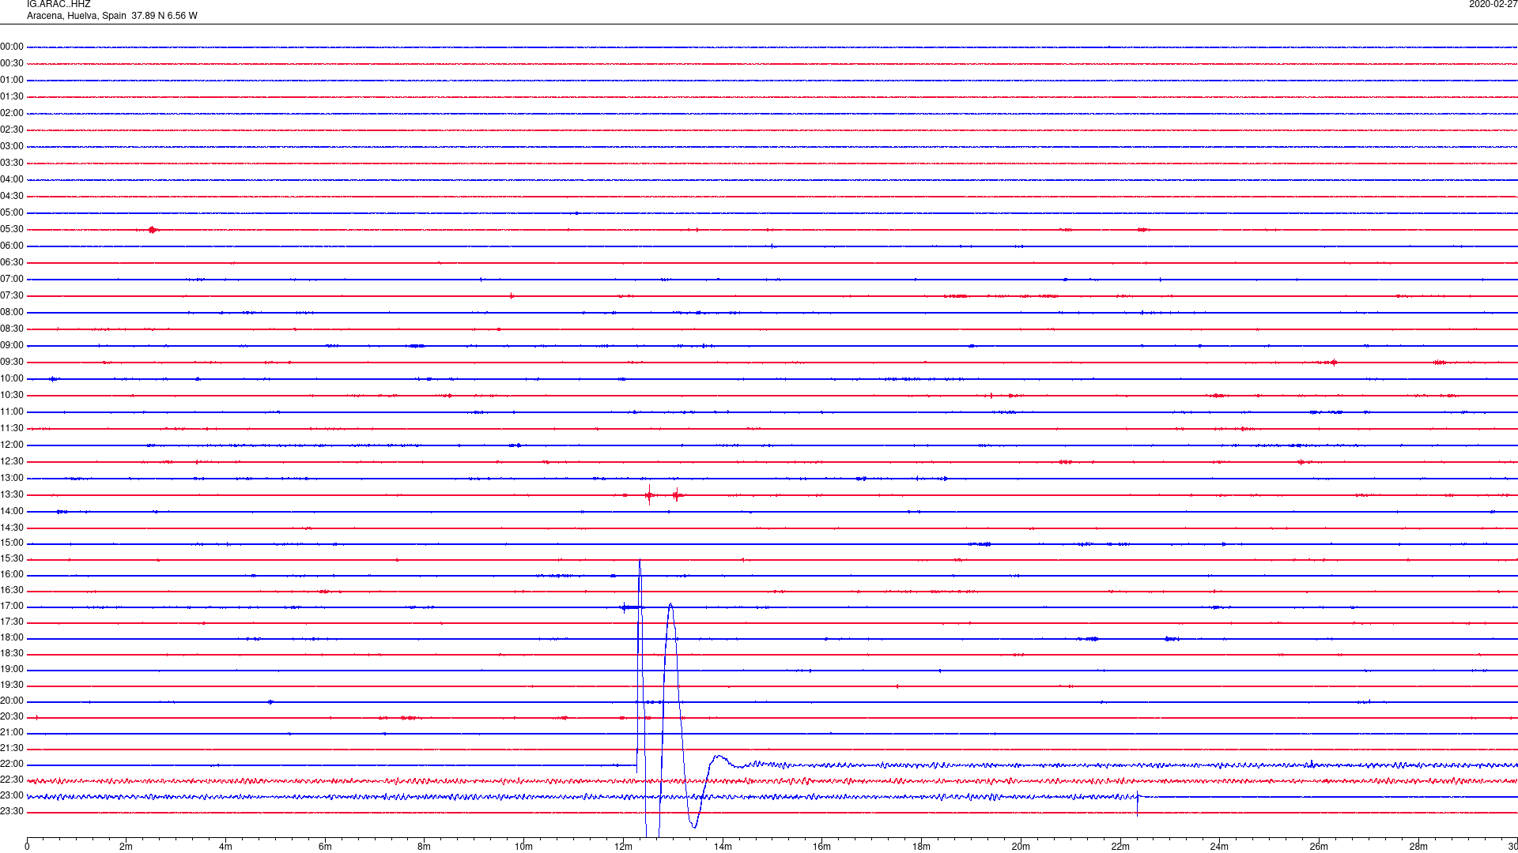Click the 14:00 time row label
This screenshot has height=853, width=1518.
click(x=12, y=511)
